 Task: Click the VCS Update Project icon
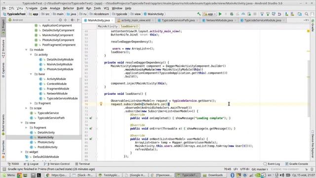click(x=262, y=14)
